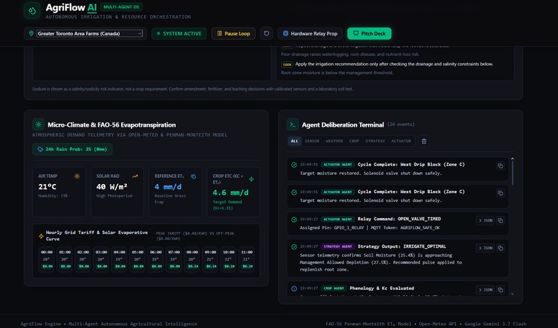Select the ACTUATOR filter tab

click(x=401, y=141)
